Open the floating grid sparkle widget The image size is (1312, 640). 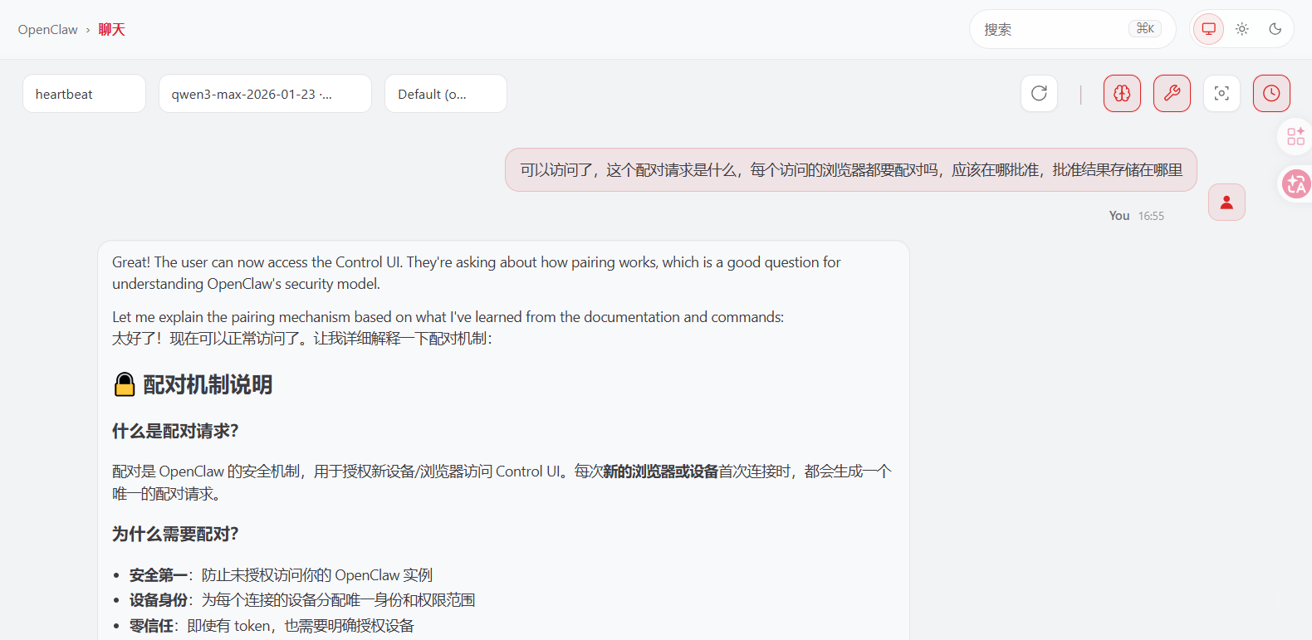point(1295,136)
